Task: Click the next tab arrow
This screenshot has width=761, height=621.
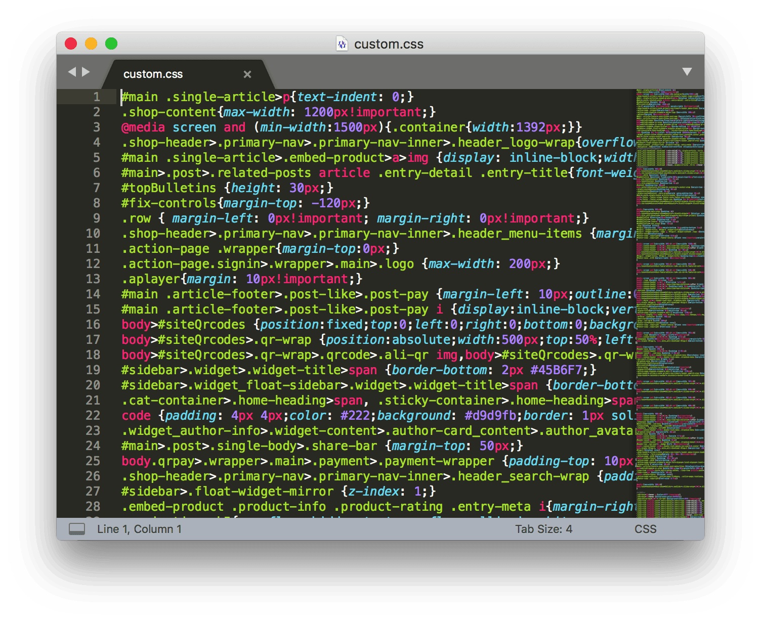Action: click(86, 72)
